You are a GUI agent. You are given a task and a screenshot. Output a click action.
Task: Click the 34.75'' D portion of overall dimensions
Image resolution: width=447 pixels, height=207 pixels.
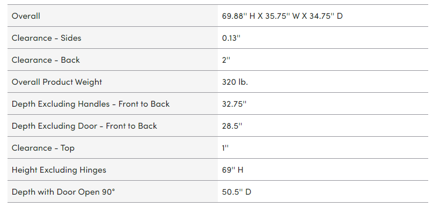pyautogui.click(x=326, y=16)
